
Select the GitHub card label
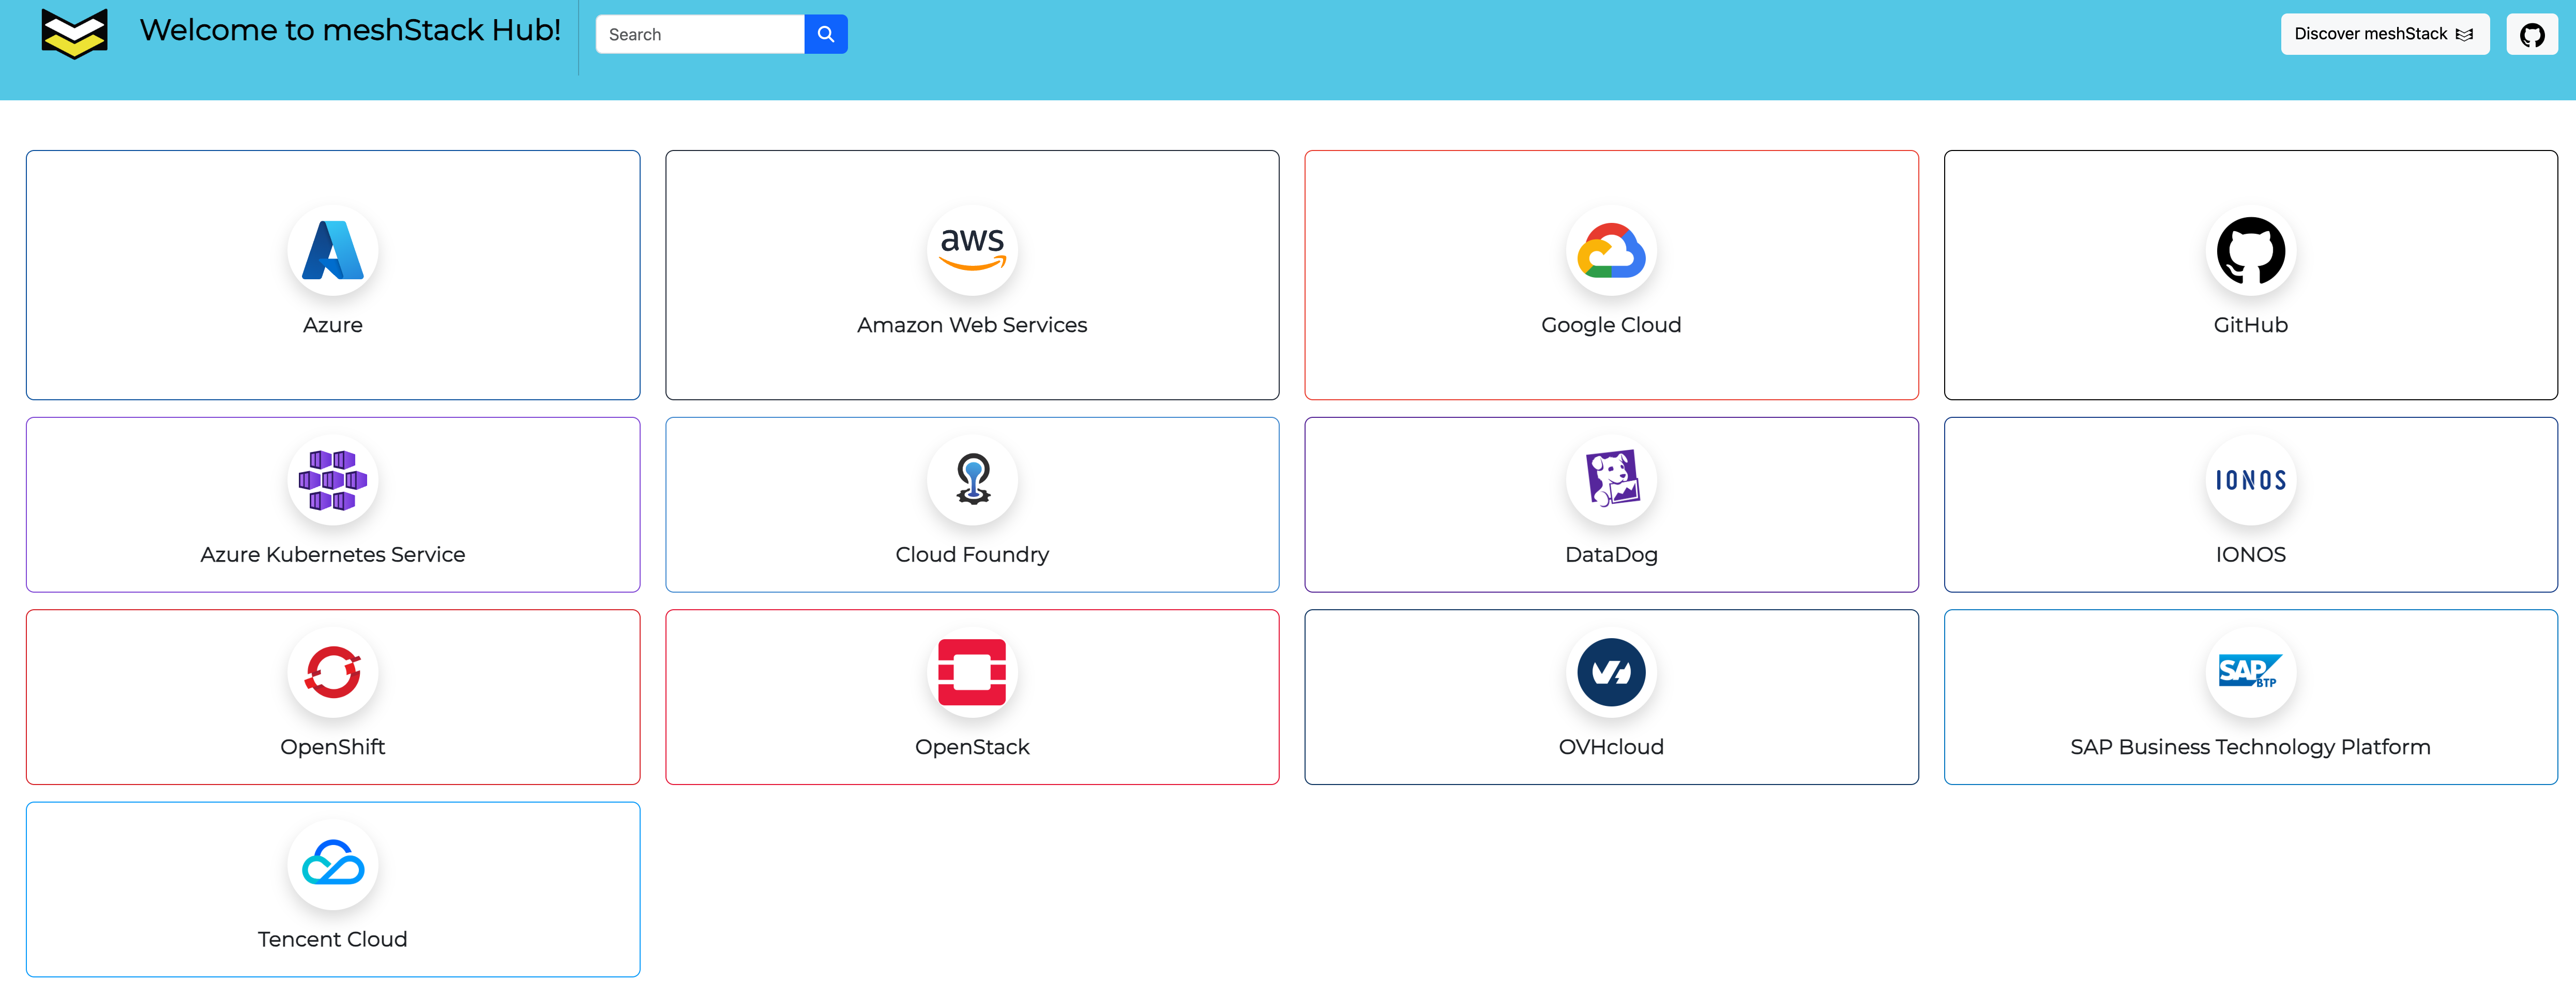(x=2250, y=325)
